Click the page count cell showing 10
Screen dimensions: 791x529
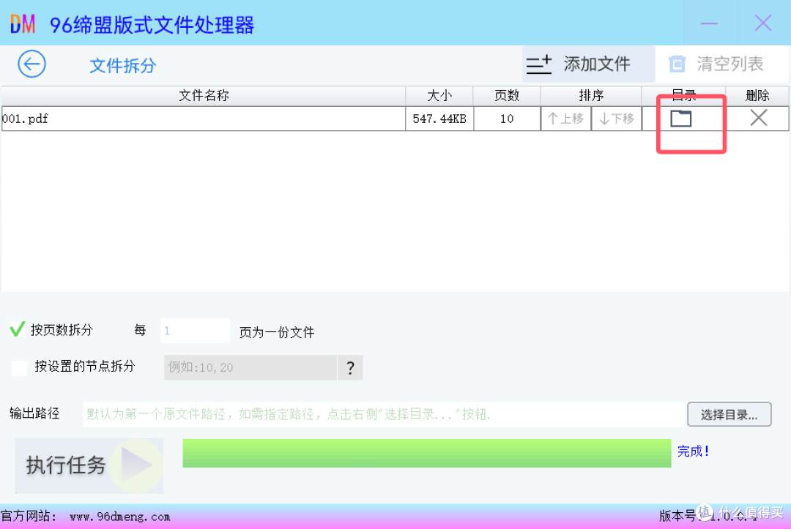point(507,119)
